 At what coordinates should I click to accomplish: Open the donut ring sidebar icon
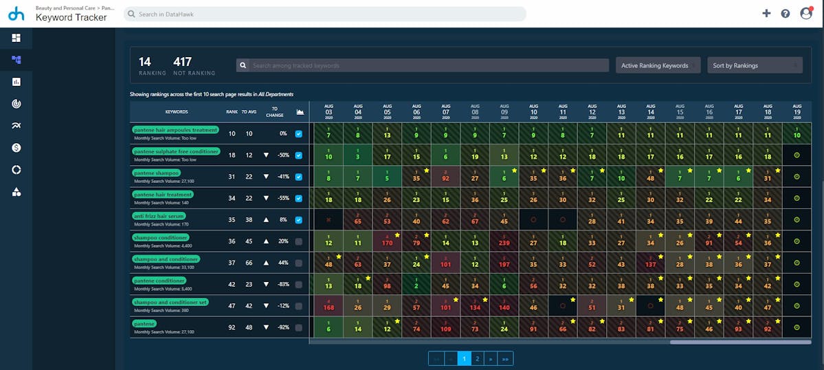[x=16, y=170]
